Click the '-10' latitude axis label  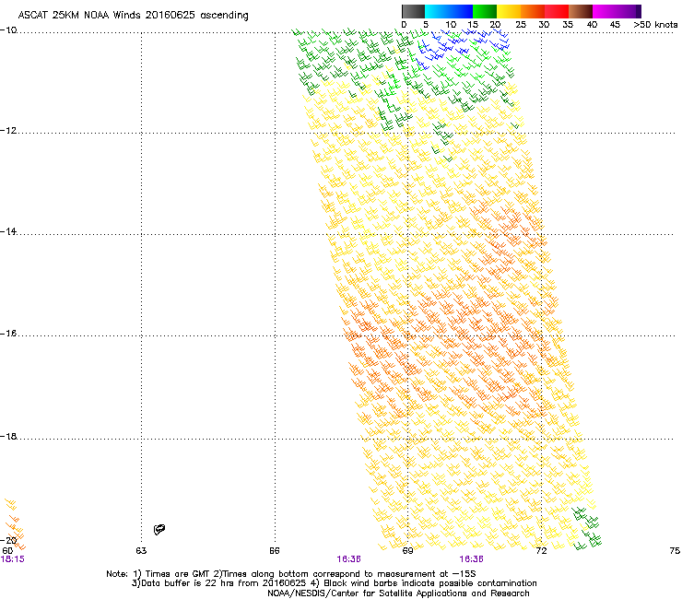(x=8, y=30)
